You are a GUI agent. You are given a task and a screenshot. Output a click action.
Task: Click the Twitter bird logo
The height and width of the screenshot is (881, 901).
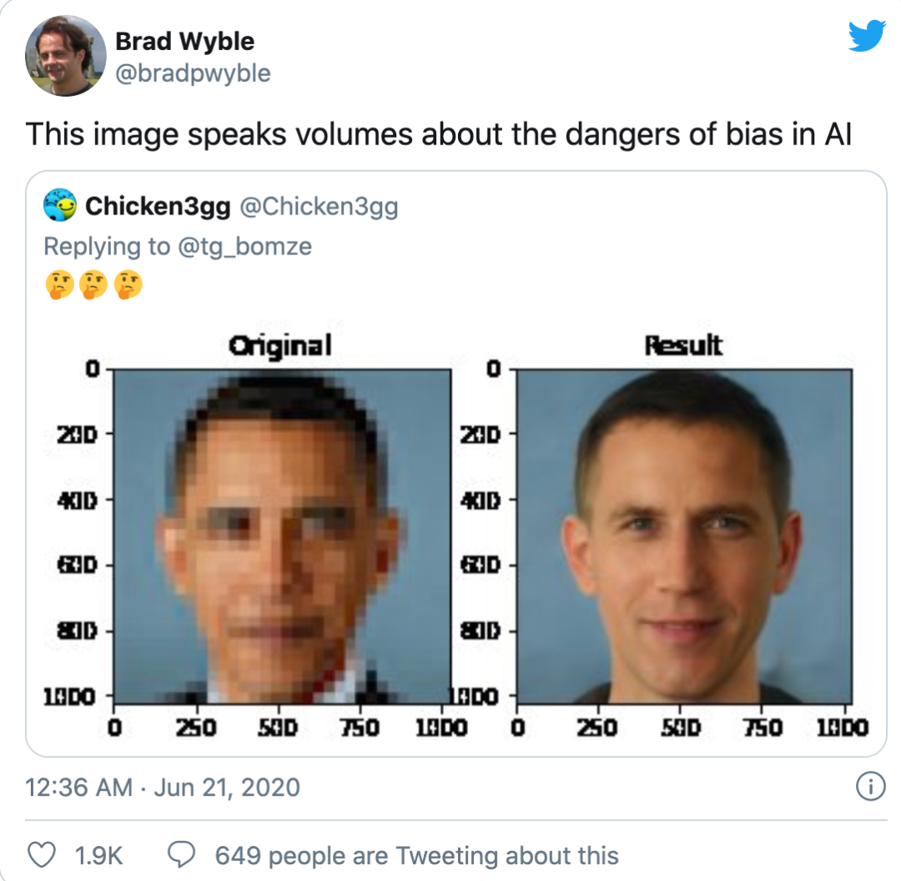[867, 36]
